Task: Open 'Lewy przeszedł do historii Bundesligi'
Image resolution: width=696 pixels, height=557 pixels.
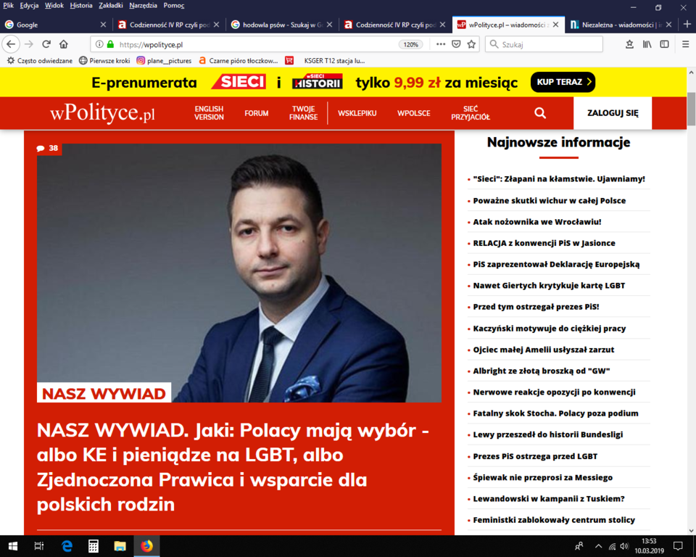Action: point(548,435)
